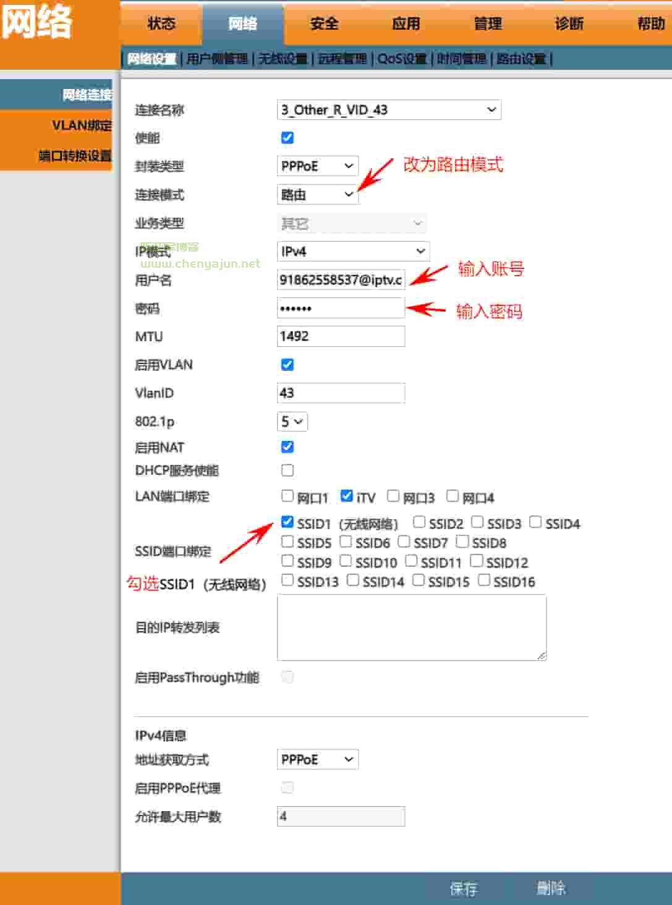
Task: Check the 网口3 LAN port box
Action: pyautogui.click(x=393, y=496)
